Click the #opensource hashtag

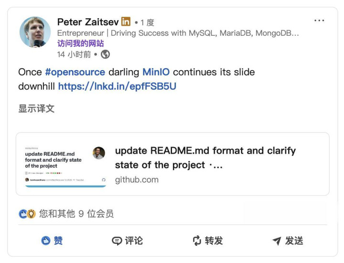pos(75,72)
